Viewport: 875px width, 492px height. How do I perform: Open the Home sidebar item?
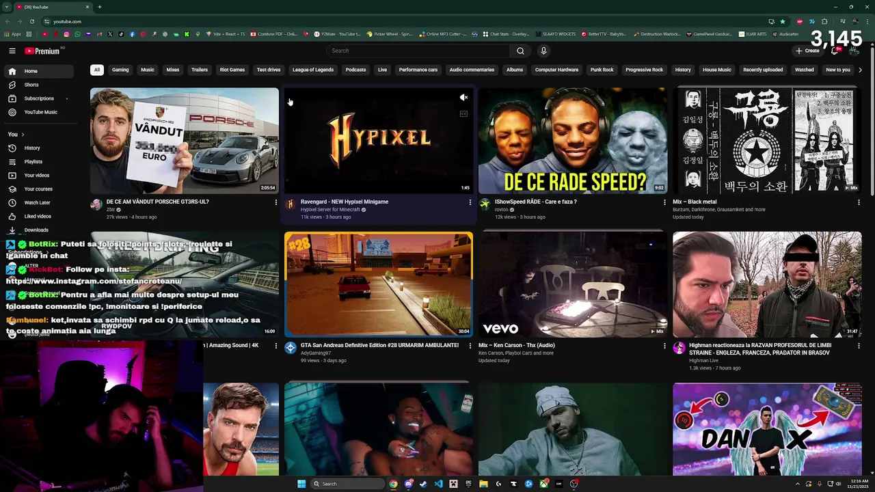coord(40,71)
